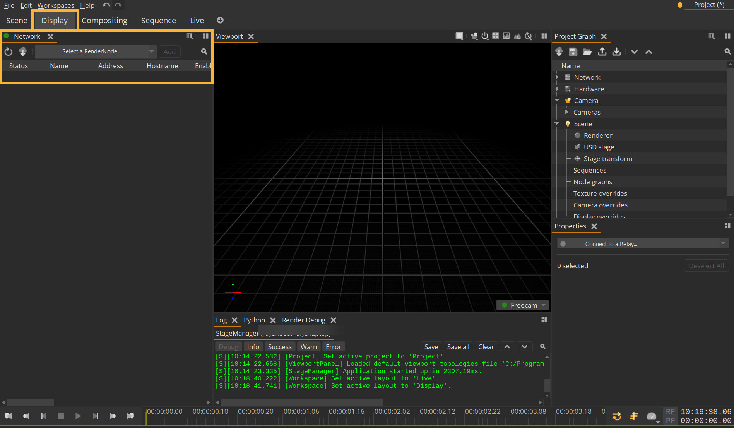Toggle the Error log level filter
Image resolution: width=734 pixels, height=428 pixels.
333,347
